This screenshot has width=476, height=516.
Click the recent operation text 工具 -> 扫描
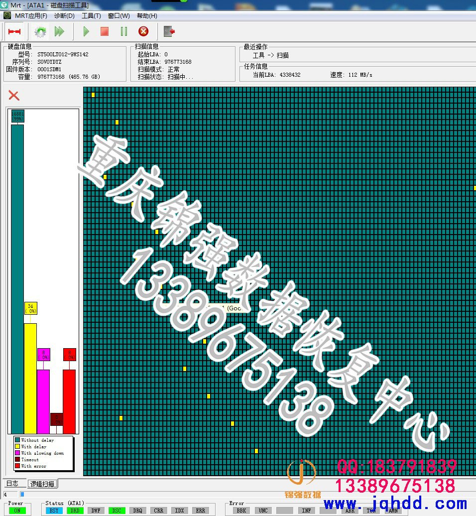pos(271,55)
